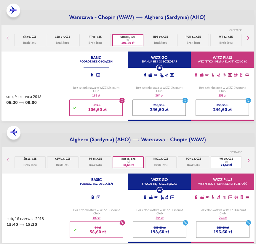Click return WIZZ PLUS column header
Viewport: 256px width, 244px height.
(x=223, y=182)
